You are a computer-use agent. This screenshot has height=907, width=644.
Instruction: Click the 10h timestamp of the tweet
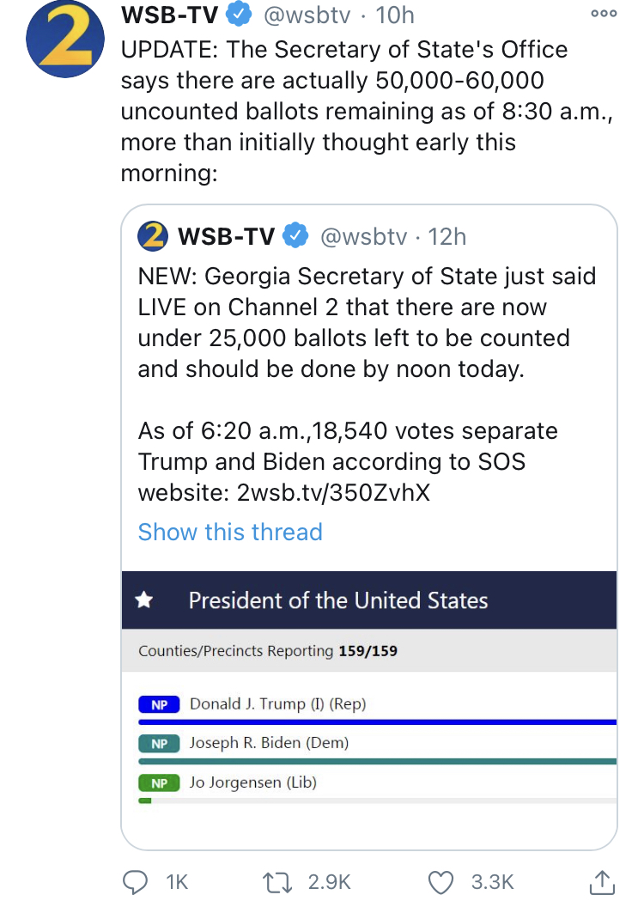pos(395,15)
